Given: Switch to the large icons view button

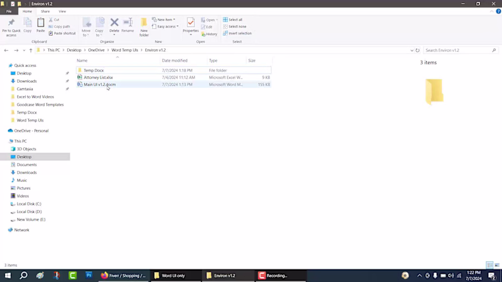Looking at the screenshot, I should (x=497, y=265).
